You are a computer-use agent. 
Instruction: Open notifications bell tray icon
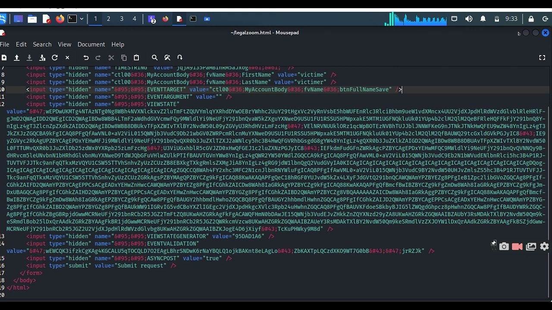(x=483, y=19)
